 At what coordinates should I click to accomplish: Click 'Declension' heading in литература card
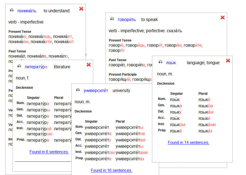click(x=25, y=88)
